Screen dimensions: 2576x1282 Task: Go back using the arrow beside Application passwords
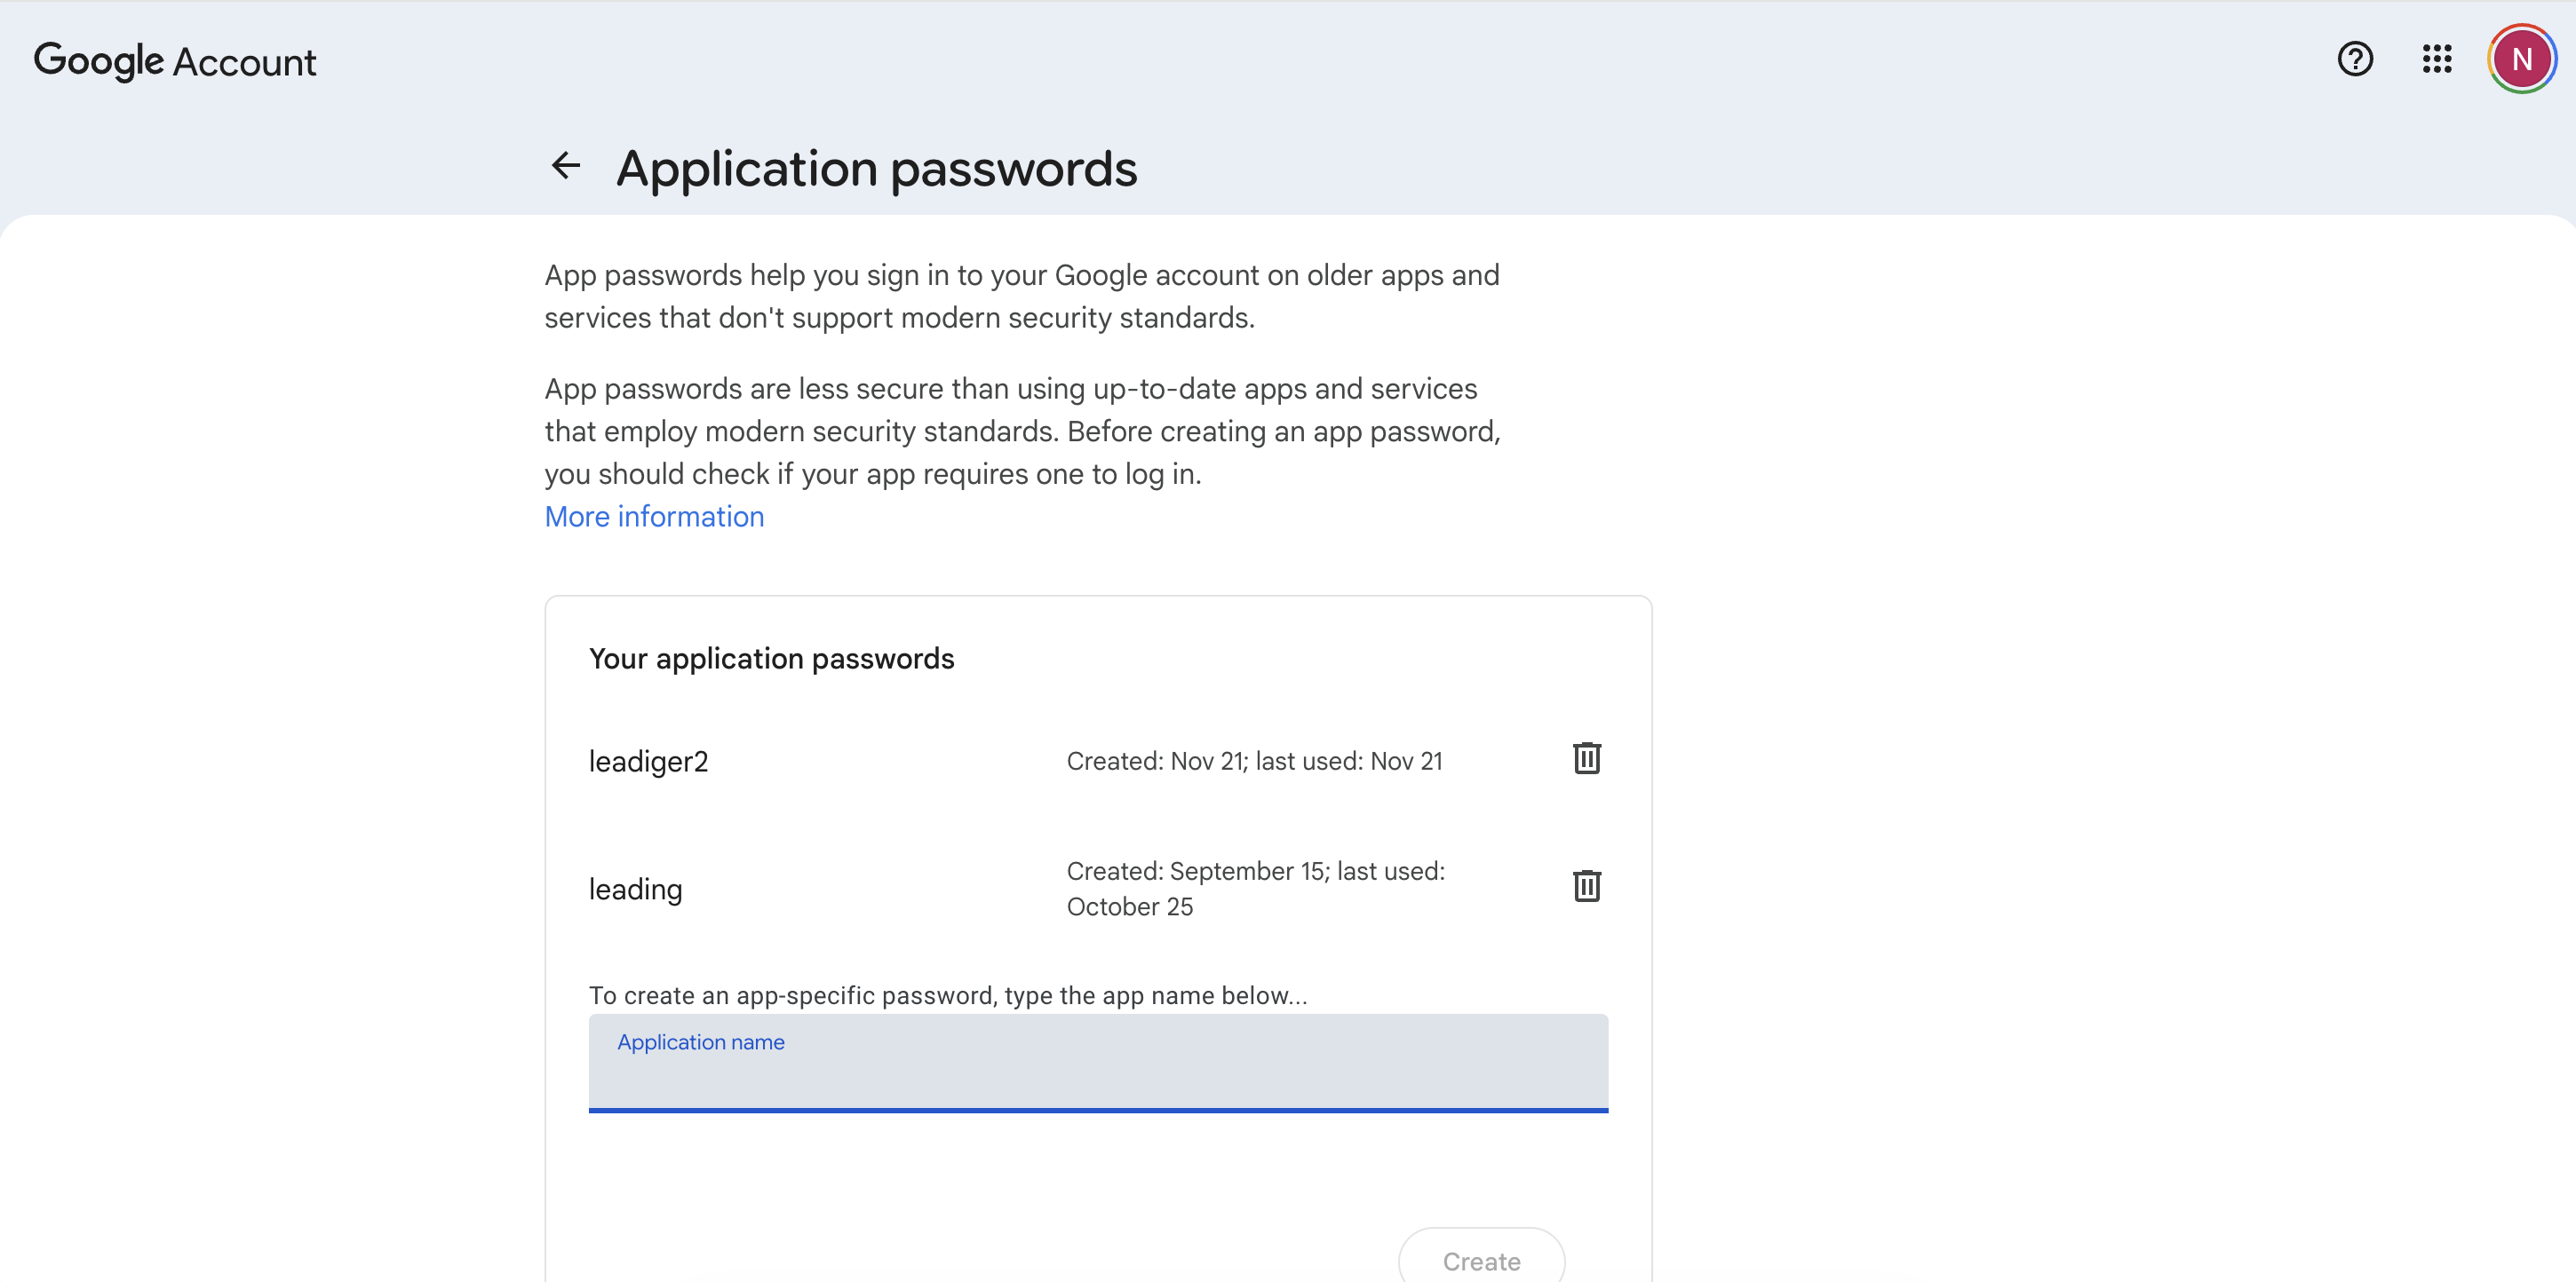566,166
